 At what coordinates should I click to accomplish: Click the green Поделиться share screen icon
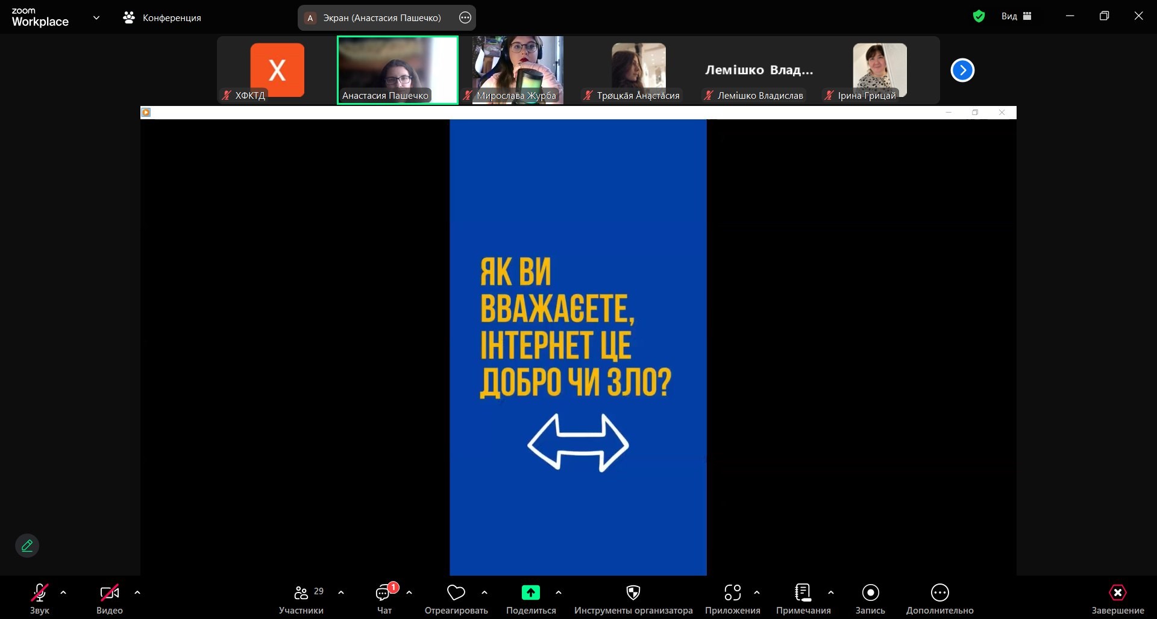[530, 593]
